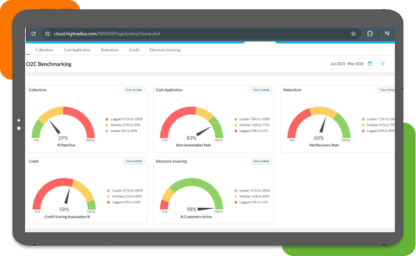Screen dimensions: 416x256
Task: Click legend 'Laggard 0% to 15%' in Electronic Invoicing
Action: (x=251, y=203)
